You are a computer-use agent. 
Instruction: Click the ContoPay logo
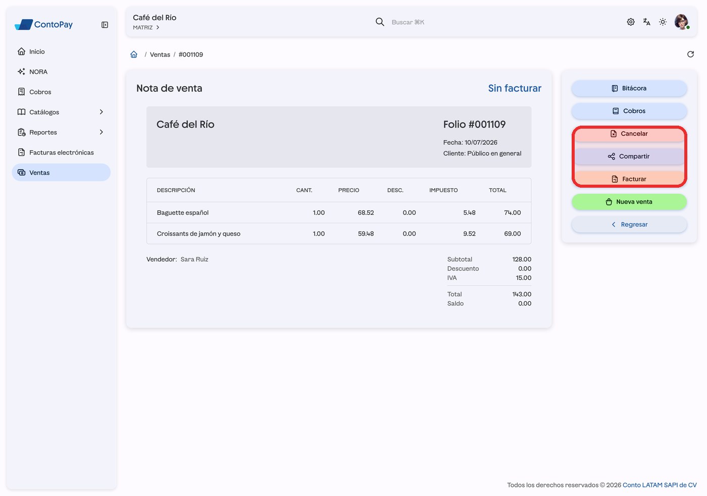[x=44, y=25]
